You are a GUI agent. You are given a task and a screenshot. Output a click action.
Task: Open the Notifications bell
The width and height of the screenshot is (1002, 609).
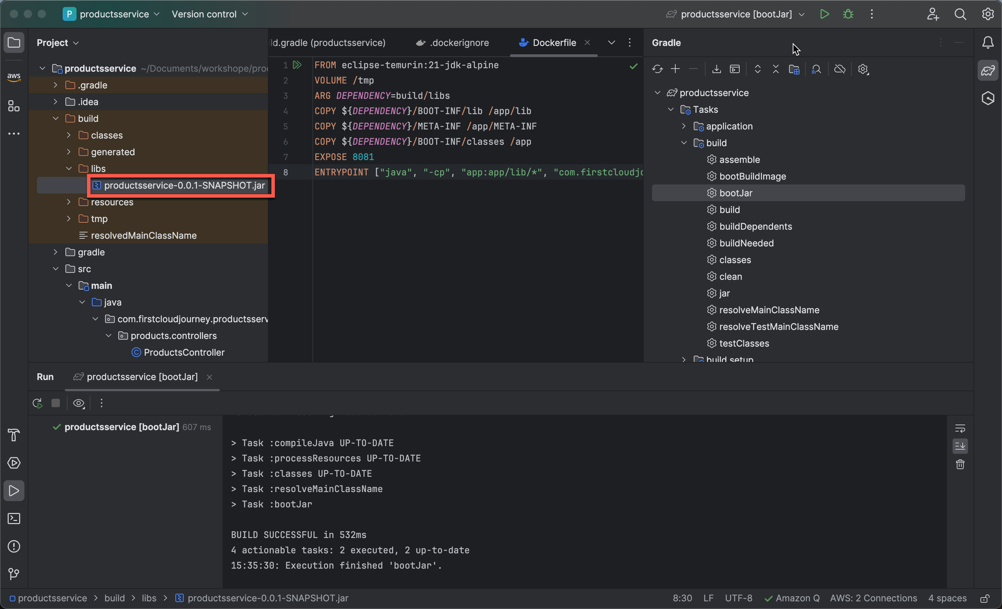tap(988, 42)
